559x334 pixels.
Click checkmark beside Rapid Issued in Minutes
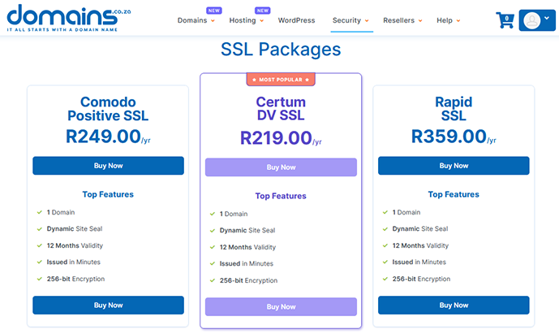(x=384, y=262)
